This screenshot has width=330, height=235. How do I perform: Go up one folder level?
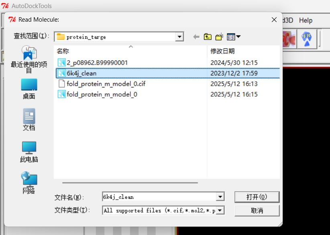(x=208, y=37)
